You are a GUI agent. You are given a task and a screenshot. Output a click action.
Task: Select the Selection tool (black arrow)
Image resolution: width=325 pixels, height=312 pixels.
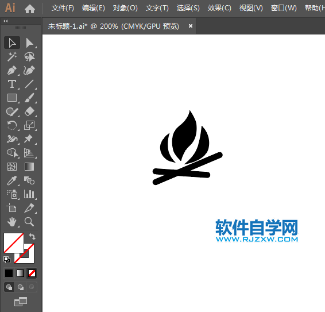pos(12,43)
